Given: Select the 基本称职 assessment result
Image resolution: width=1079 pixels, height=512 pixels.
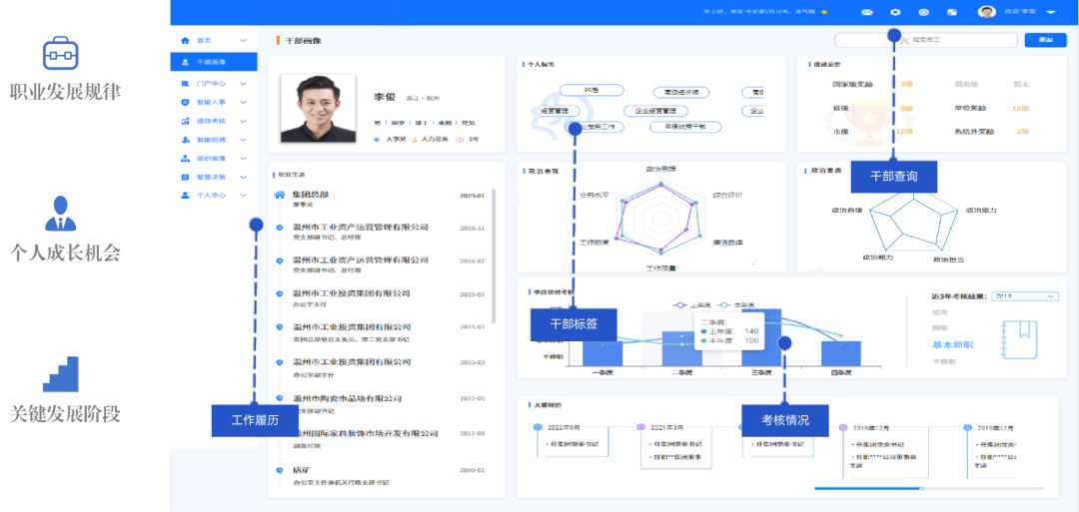Looking at the screenshot, I should pos(953,345).
